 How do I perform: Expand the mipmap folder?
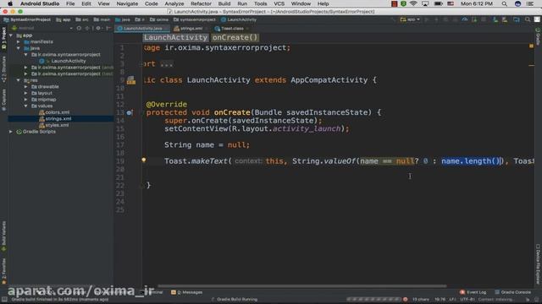point(25,100)
